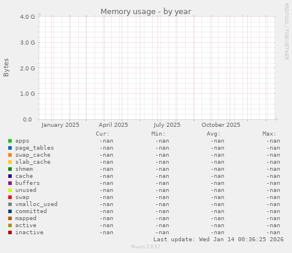Click the Min value for cache
Viewport: 292px width, 253px height.
pyautogui.click(x=162, y=176)
